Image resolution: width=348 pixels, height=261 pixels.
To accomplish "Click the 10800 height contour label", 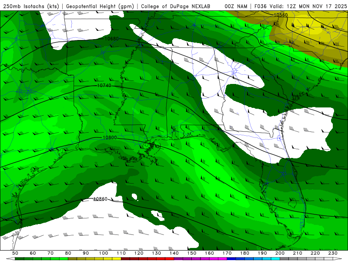I will (110, 137).
